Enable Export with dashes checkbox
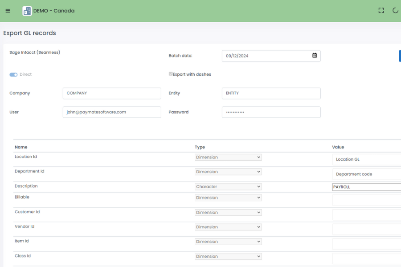Image resolution: width=401 pixels, height=267 pixels. tap(171, 74)
